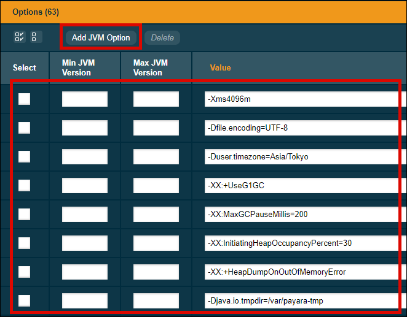
Task: Tick the checkbox for -Djava.io.tmpdir option
Action: tap(24, 300)
